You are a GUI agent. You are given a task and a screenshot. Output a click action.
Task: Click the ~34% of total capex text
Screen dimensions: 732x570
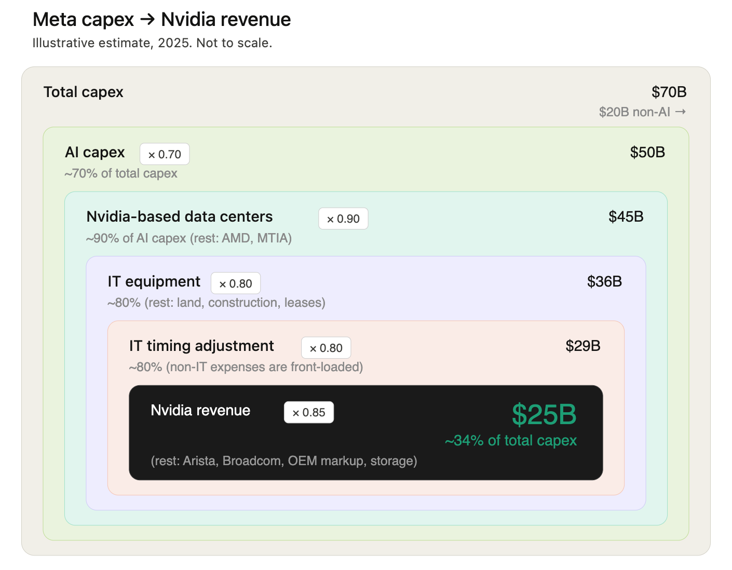(x=511, y=440)
